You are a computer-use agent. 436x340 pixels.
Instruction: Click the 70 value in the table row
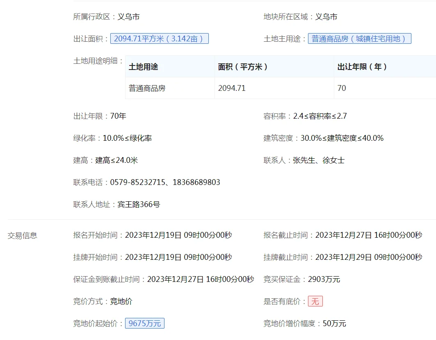click(x=342, y=88)
